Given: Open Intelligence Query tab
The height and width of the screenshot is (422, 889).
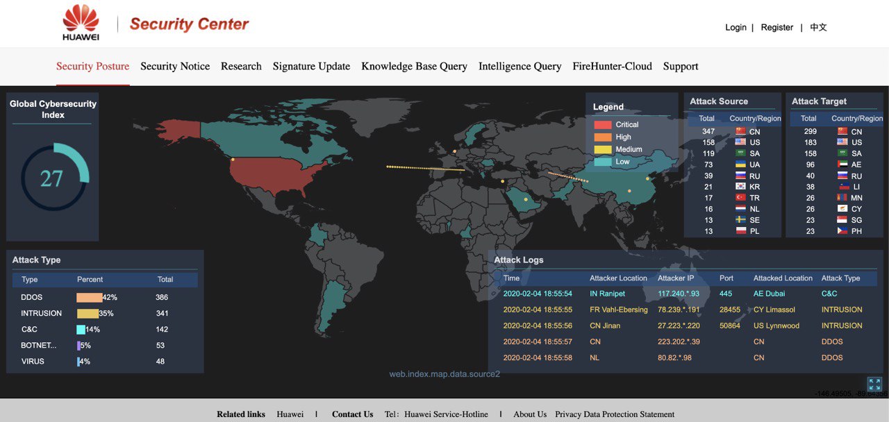Looking at the screenshot, I should 520,67.
